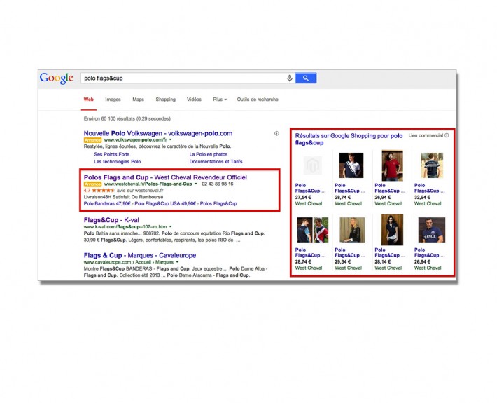
Task: Click the Google logo
Action: [x=57, y=78]
